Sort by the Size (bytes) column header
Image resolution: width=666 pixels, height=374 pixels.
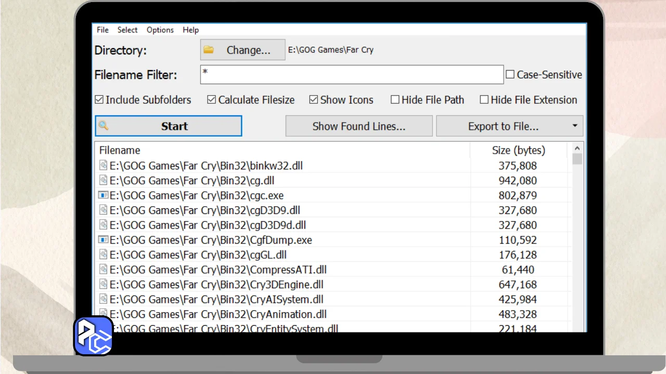coord(518,150)
